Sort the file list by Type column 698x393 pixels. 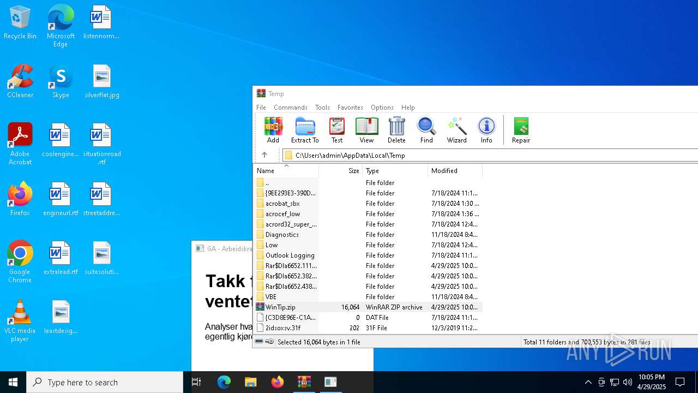395,171
